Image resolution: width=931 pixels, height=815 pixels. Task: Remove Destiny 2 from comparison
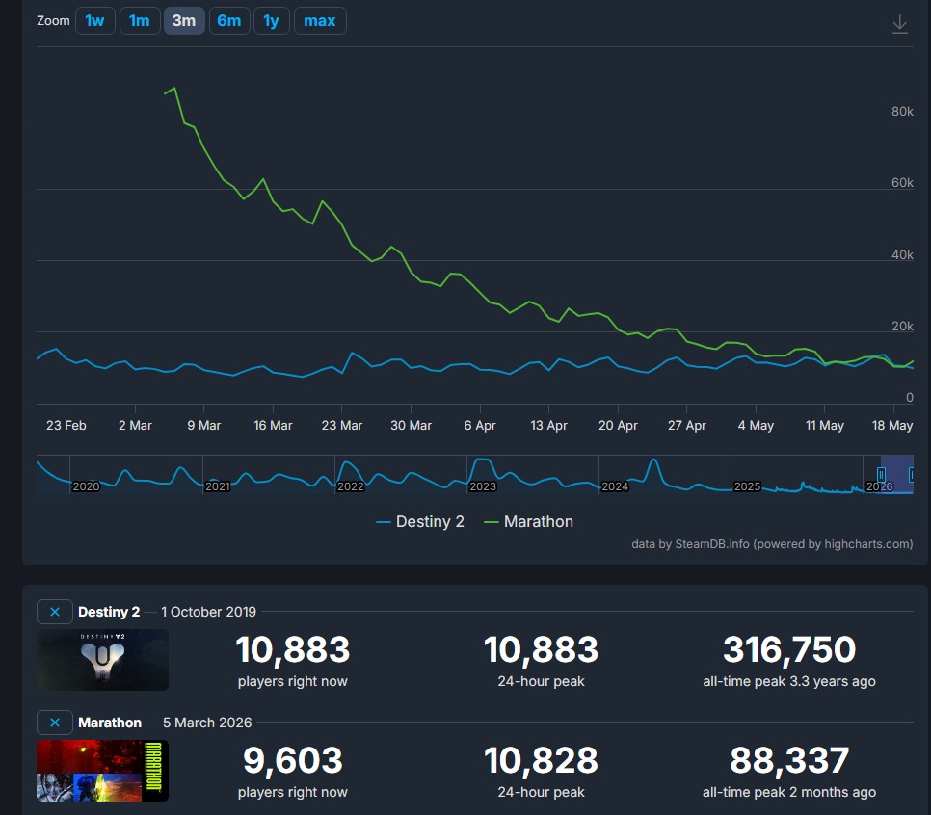55,612
